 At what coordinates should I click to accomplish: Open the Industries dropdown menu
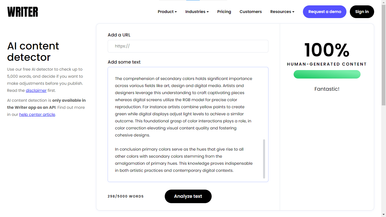[197, 12]
